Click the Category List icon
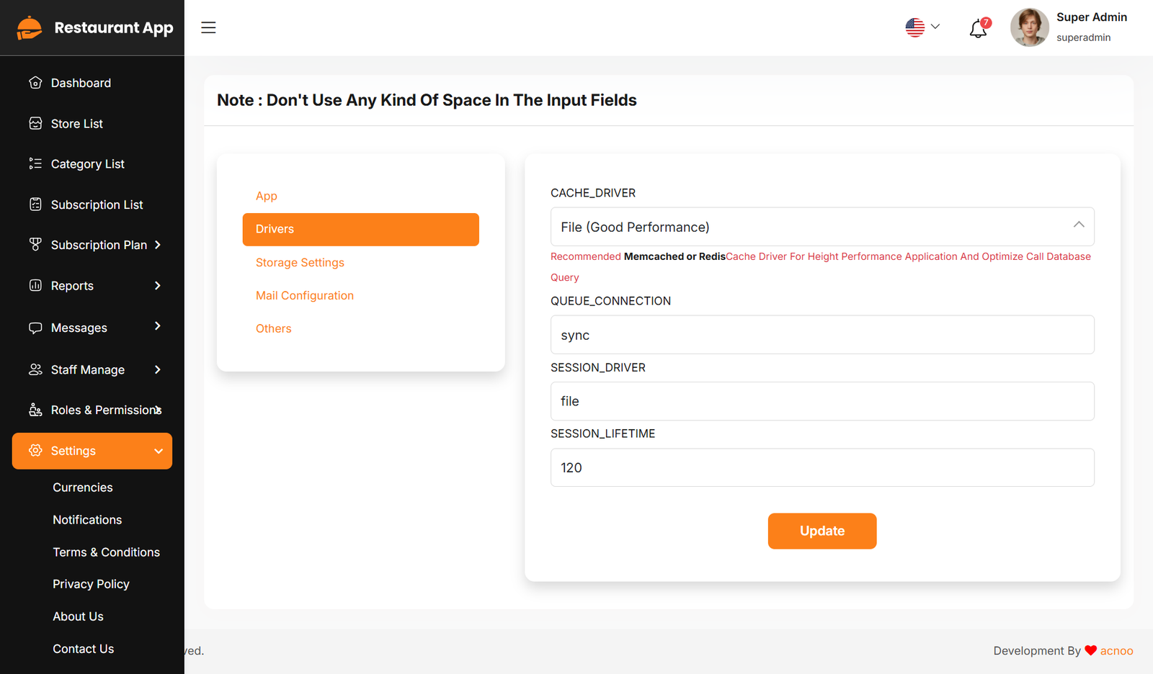 point(35,164)
